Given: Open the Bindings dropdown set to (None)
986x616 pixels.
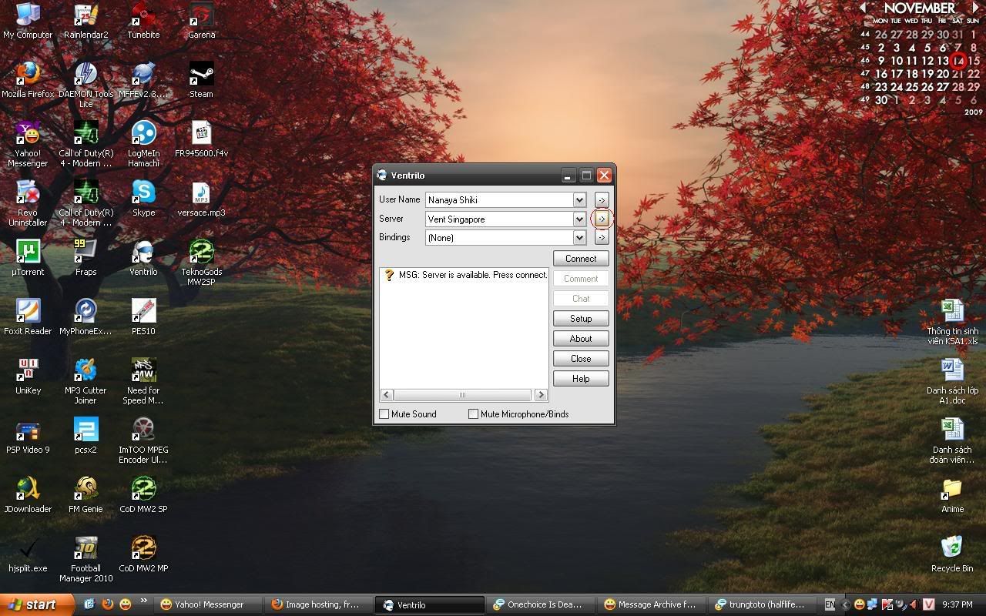Looking at the screenshot, I should 579,238.
